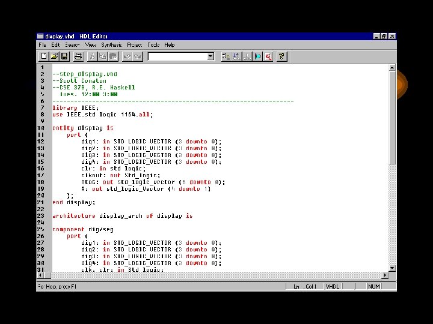Click the NUM status bar indicator
The height and width of the screenshot is (324, 433).
[374, 287]
